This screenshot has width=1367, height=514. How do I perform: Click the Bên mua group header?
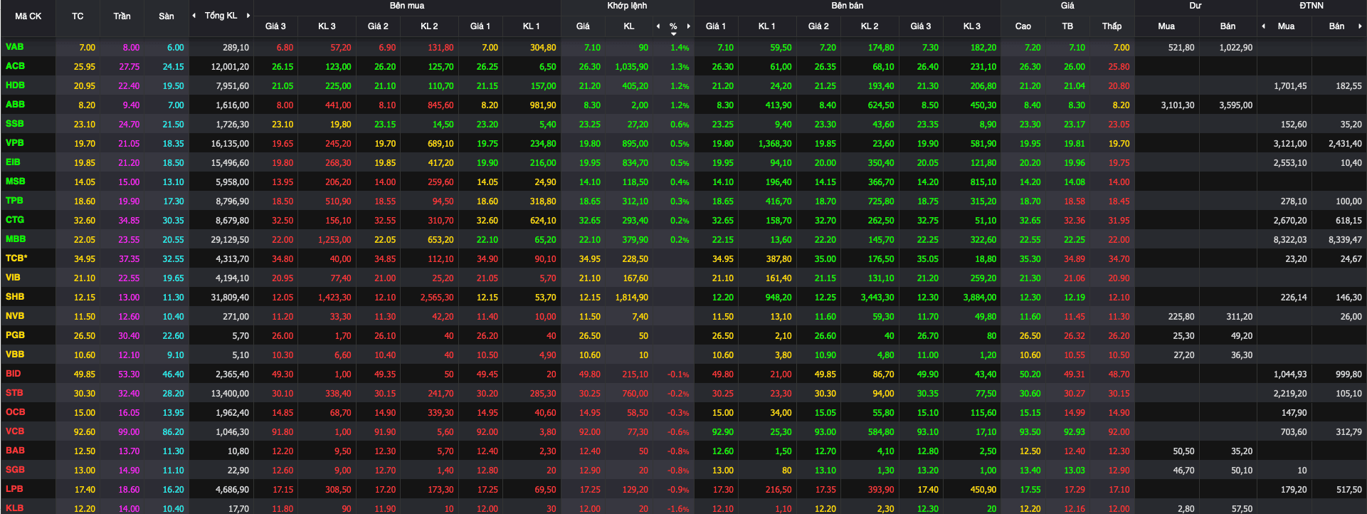(406, 6)
